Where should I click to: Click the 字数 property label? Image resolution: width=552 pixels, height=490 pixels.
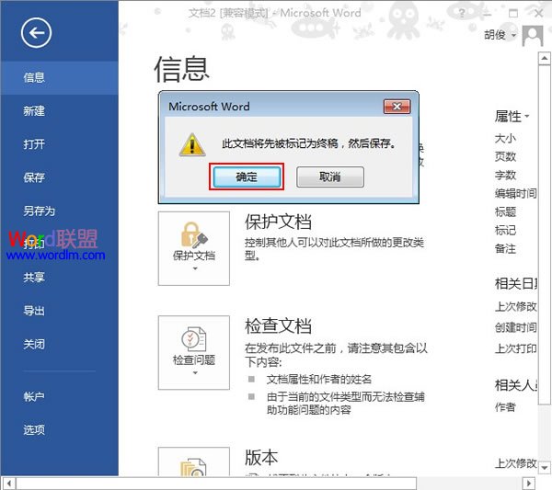coord(505,175)
